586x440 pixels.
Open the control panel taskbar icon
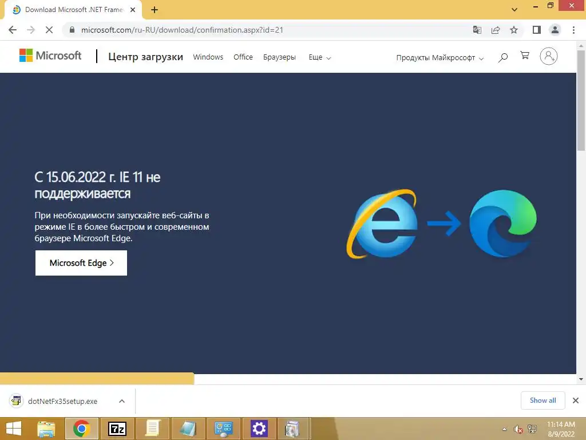coord(224,429)
